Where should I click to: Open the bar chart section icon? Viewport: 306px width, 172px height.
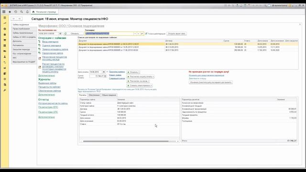pos(5,68)
